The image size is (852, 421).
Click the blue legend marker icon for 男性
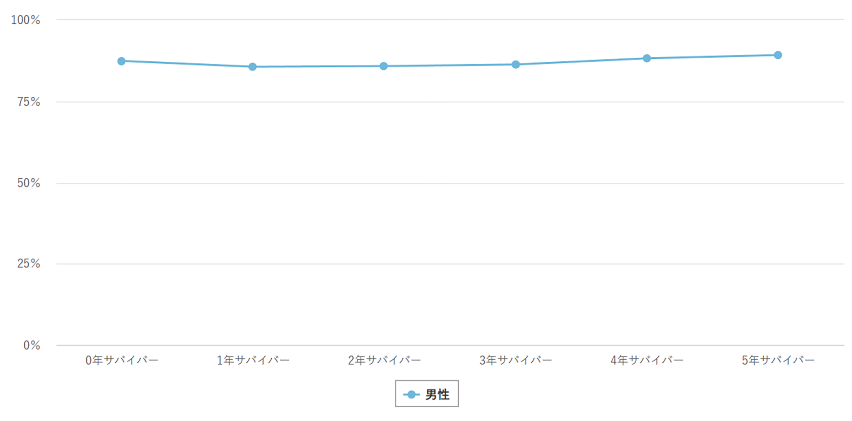(x=411, y=395)
